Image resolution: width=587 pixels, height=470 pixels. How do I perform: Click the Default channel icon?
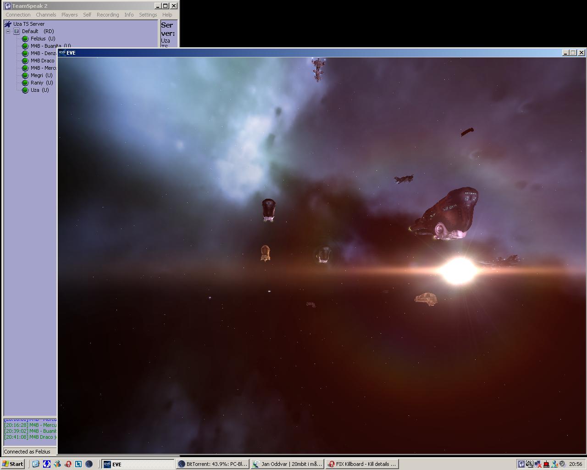[x=17, y=31]
